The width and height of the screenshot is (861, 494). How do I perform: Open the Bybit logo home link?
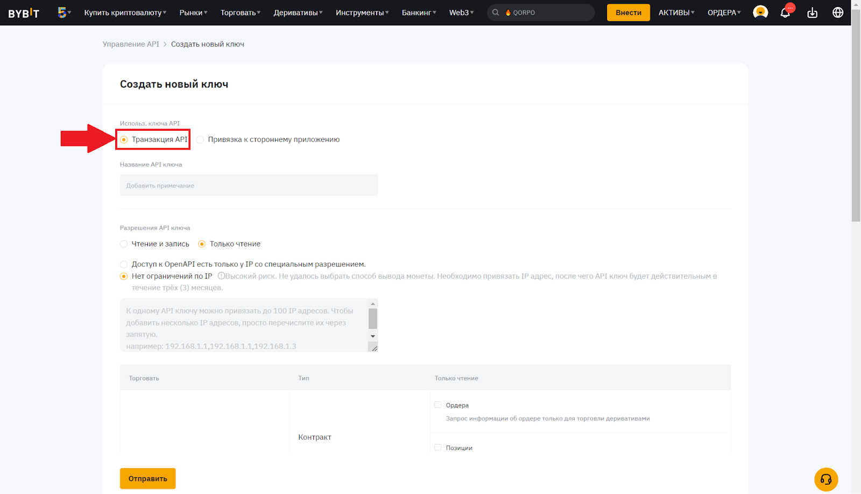point(24,13)
